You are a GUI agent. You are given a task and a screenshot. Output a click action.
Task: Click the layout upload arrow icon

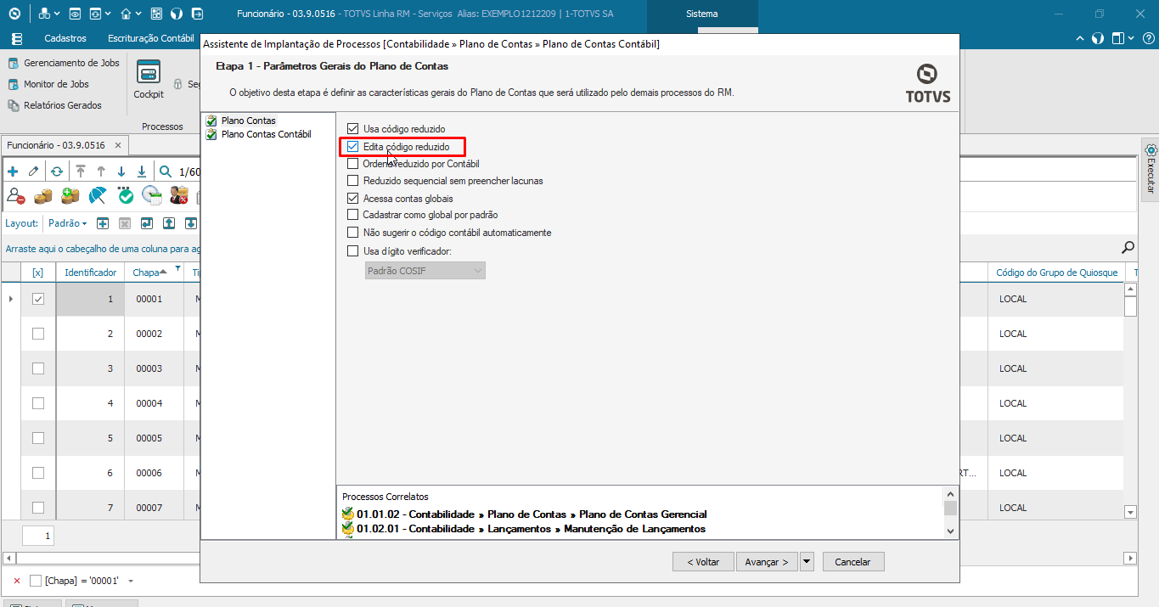[x=169, y=223]
